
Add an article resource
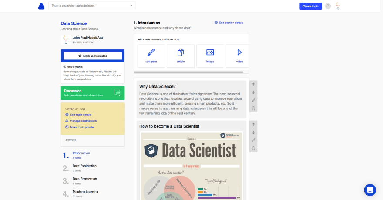tap(181, 56)
